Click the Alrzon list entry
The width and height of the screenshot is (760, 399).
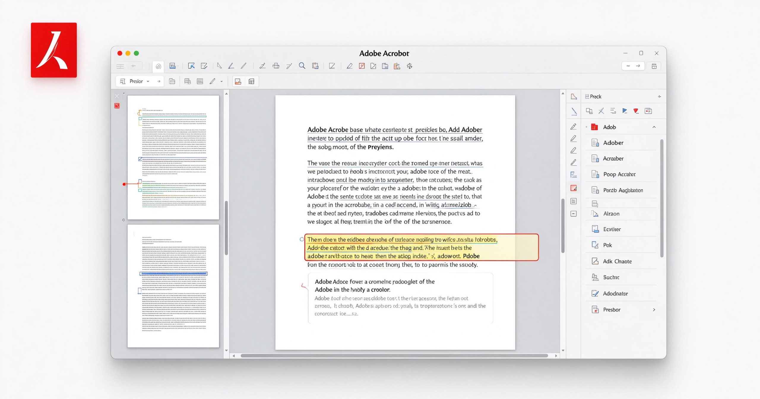[621, 214]
